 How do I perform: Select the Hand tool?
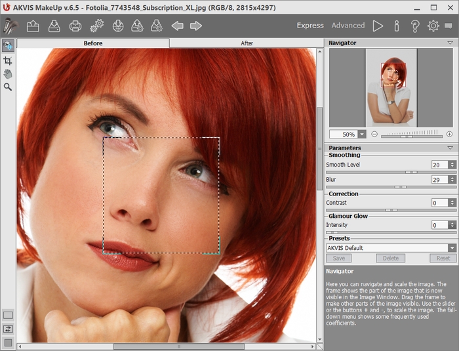(x=8, y=74)
